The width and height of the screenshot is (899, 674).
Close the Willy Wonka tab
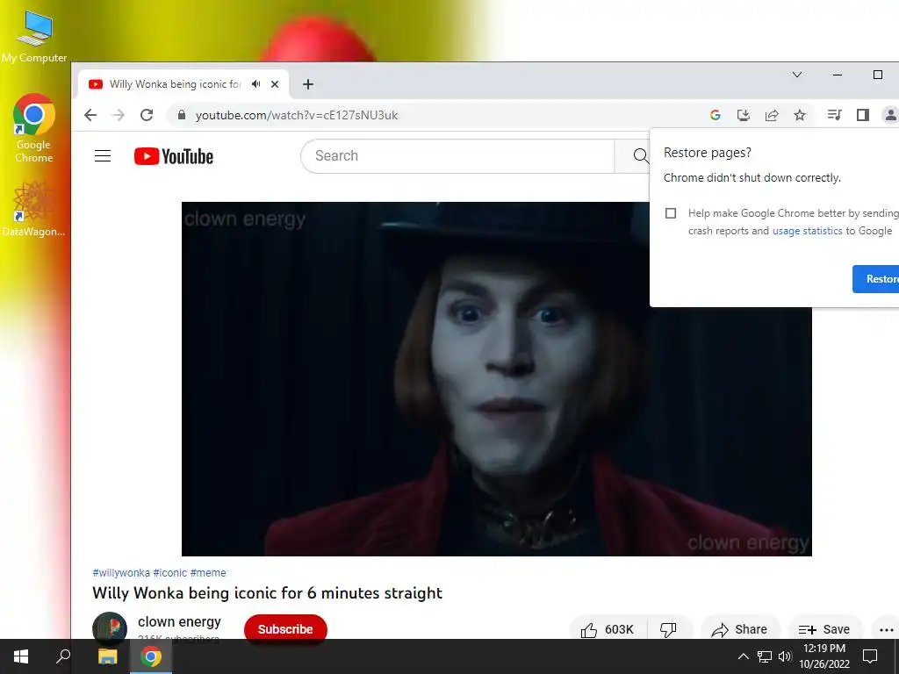click(x=275, y=84)
